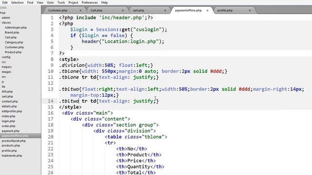Collapse the classes folder in sidebar

(6, 23)
